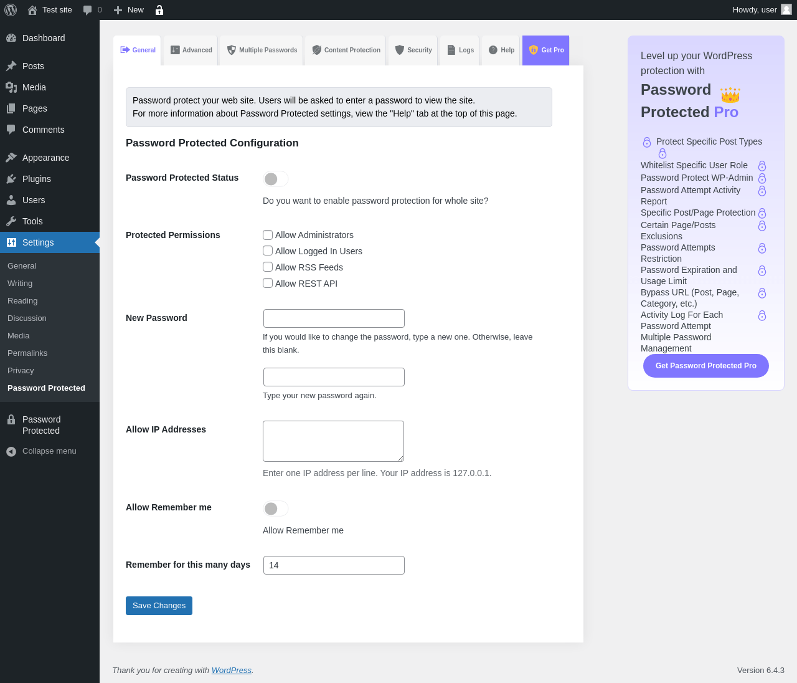The image size is (797, 683).
Task: Click the padlock icon in admin bar
Action: coord(159,10)
